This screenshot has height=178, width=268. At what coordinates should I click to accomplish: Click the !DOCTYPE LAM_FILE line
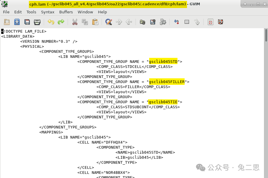click(x=24, y=31)
